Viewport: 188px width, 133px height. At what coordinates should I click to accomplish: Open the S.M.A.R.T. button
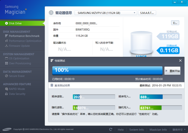click(x=147, y=13)
